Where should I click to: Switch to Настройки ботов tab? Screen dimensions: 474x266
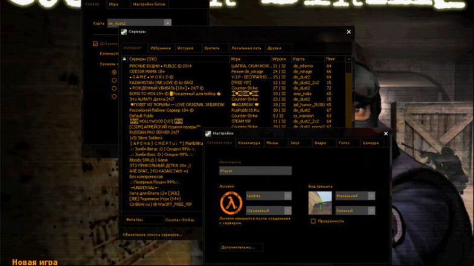(x=149, y=4)
